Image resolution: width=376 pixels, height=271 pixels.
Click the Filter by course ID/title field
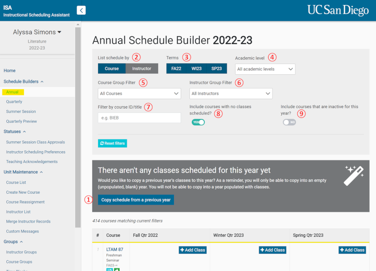point(139,118)
